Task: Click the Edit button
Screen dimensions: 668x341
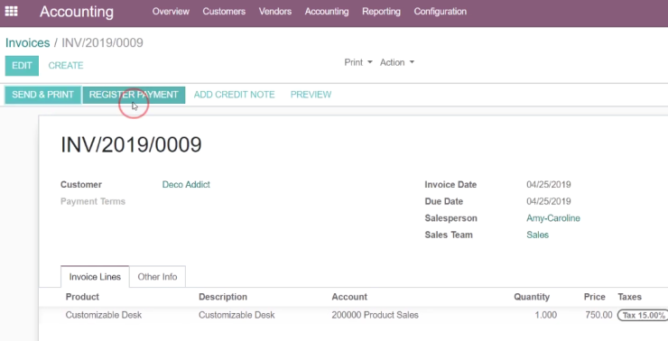Action: click(22, 66)
